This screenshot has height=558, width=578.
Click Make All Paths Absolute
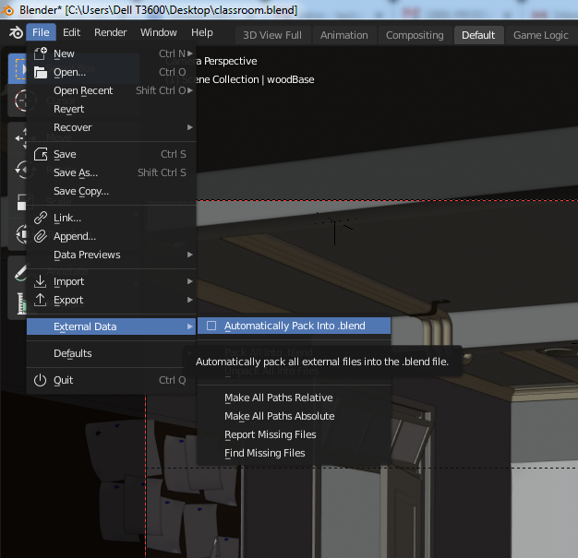294,416
